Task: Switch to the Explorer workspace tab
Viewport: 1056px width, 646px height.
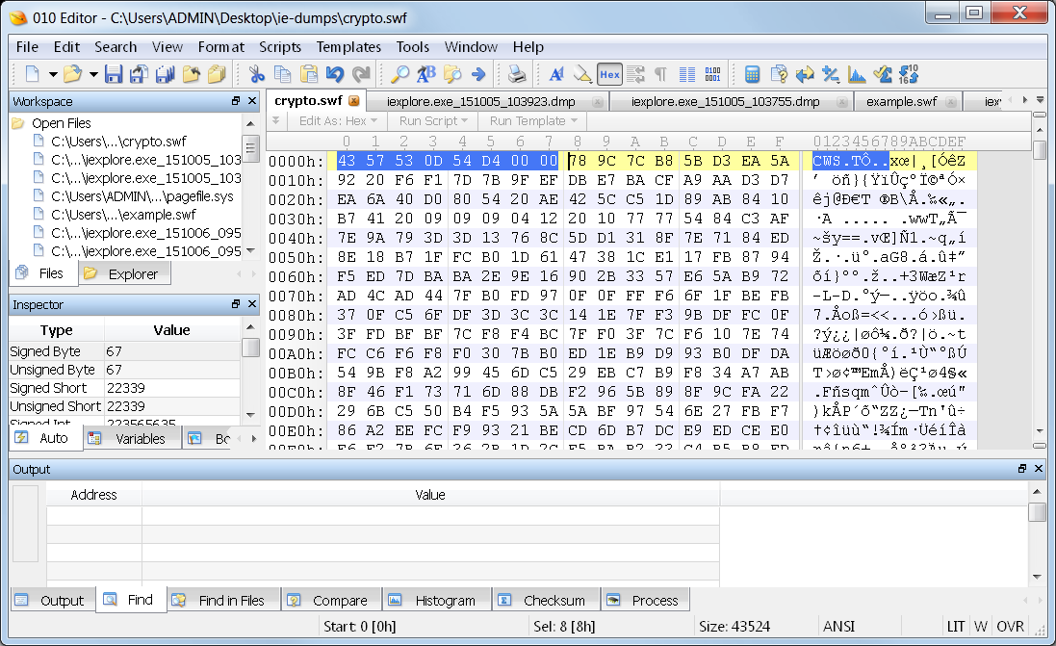Action: (x=124, y=274)
